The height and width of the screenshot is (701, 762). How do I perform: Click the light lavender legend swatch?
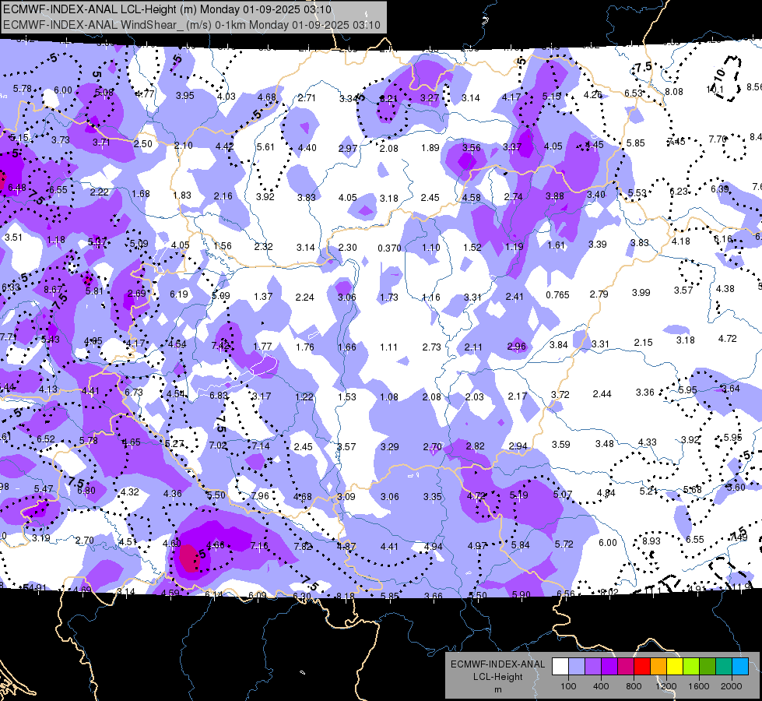(x=576, y=667)
